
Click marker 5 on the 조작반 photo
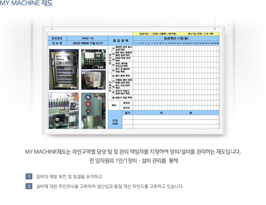[84, 52]
